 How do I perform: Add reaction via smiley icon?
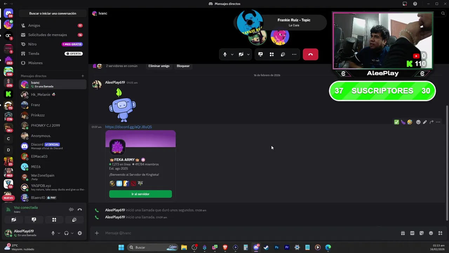coord(418,122)
